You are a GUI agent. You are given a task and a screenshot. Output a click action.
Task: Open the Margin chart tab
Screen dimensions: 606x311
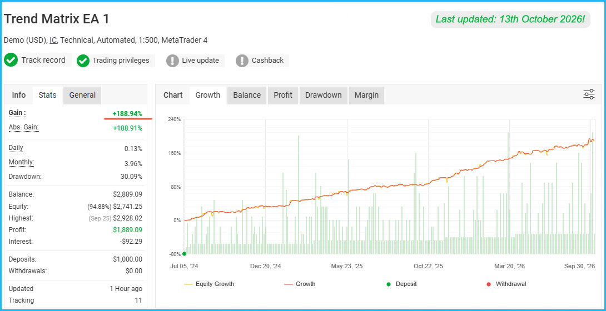click(x=367, y=95)
